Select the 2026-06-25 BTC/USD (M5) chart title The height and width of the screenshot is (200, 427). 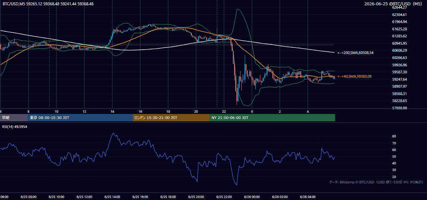pyautogui.click(x=394, y=4)
